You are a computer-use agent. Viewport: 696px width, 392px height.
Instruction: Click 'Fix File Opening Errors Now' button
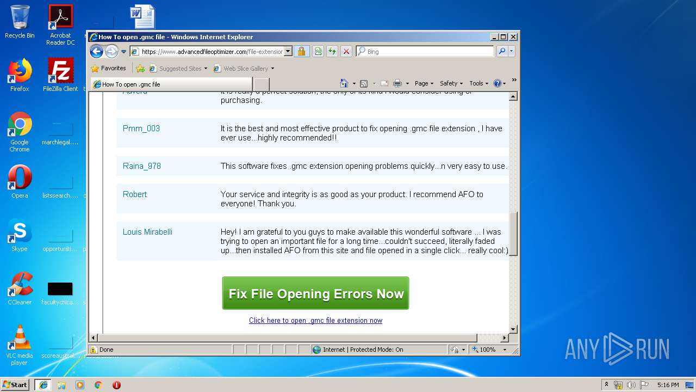315,293
